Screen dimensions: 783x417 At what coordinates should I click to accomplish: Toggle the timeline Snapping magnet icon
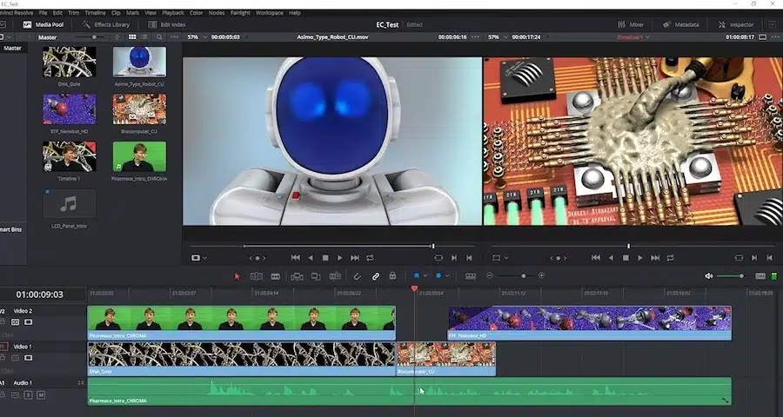point(357,276)
